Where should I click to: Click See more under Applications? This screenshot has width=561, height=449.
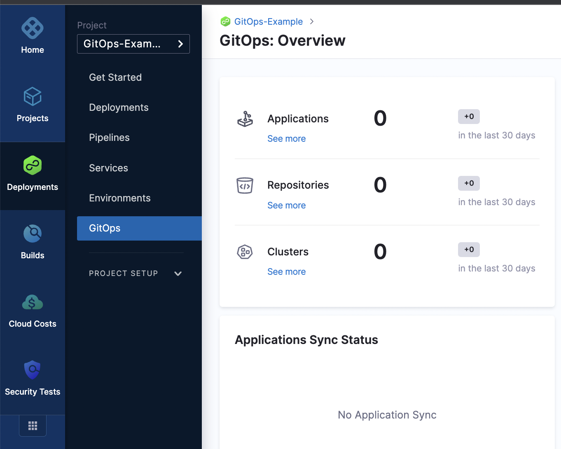(286, 139)
